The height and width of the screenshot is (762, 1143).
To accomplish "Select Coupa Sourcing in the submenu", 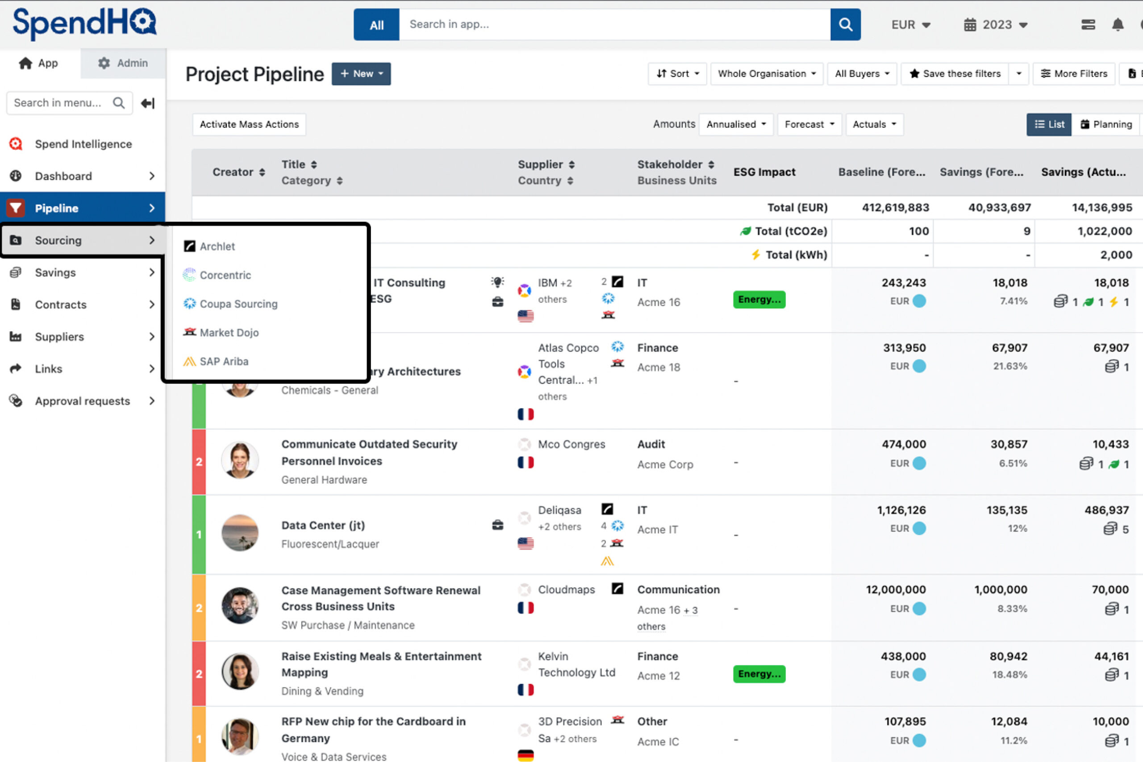I will pyautogui.click(x=238, y=304).
